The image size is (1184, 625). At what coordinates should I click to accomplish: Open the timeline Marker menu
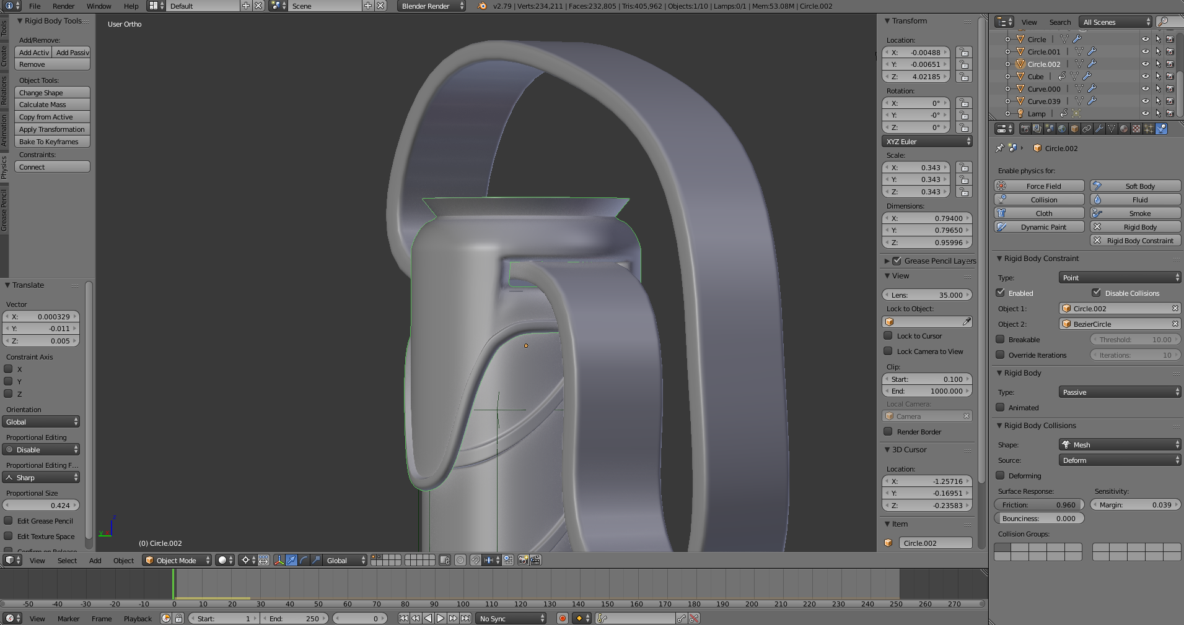pos(68,619)
